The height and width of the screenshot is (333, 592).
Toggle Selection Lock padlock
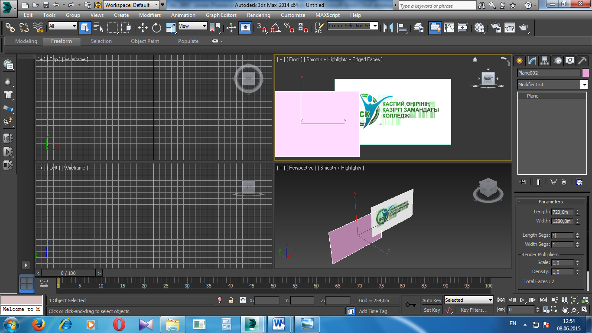pos(231,300)
